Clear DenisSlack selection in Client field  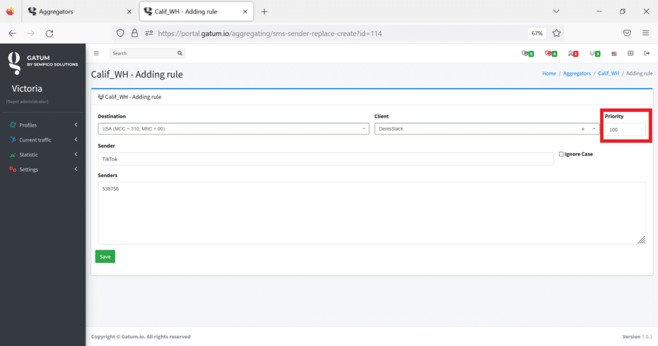click(x=583, y=129)
